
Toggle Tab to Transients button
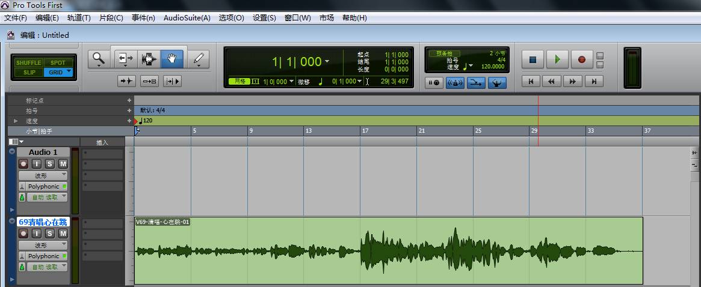pos(127,81)
